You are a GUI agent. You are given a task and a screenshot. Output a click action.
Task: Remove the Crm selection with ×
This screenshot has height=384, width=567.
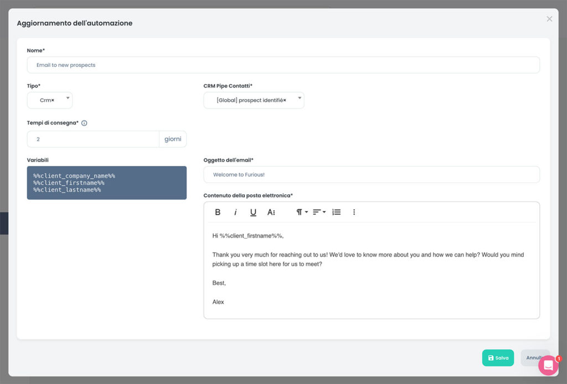click(x=53, y=100)
